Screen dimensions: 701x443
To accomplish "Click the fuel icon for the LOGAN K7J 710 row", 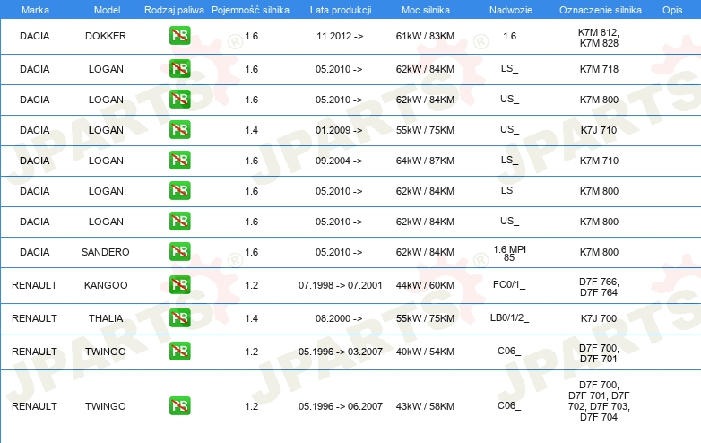I will click(179, 130).
